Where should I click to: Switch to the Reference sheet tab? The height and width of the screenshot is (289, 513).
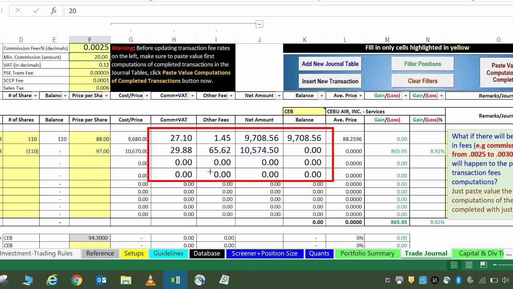coord(100,253)
